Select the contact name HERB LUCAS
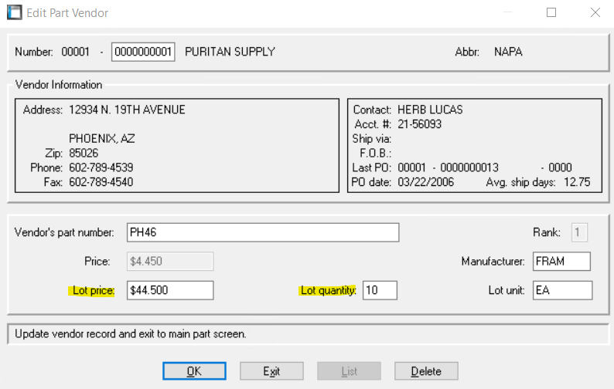Screen dimensions: 614x389 [429, 110]
